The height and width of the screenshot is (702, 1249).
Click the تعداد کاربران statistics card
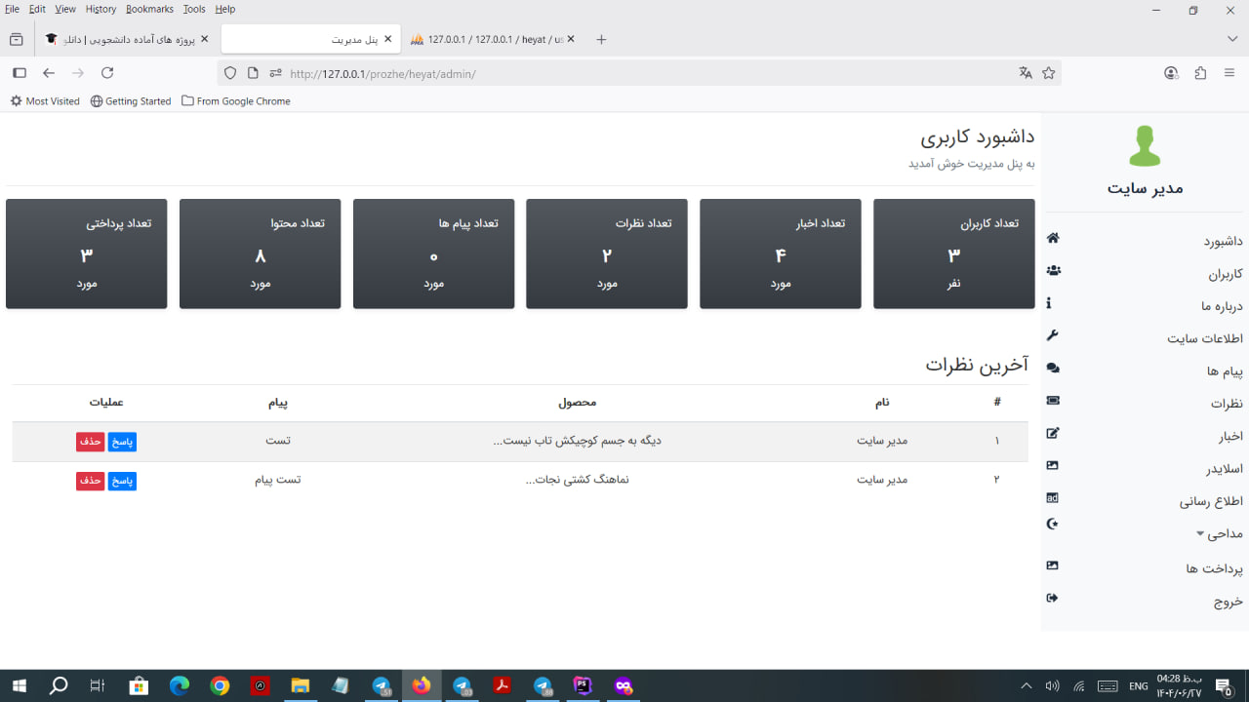click(953, 253)
